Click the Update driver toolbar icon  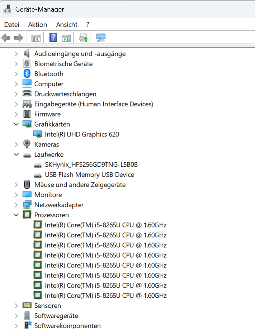[x=84, y=38]
